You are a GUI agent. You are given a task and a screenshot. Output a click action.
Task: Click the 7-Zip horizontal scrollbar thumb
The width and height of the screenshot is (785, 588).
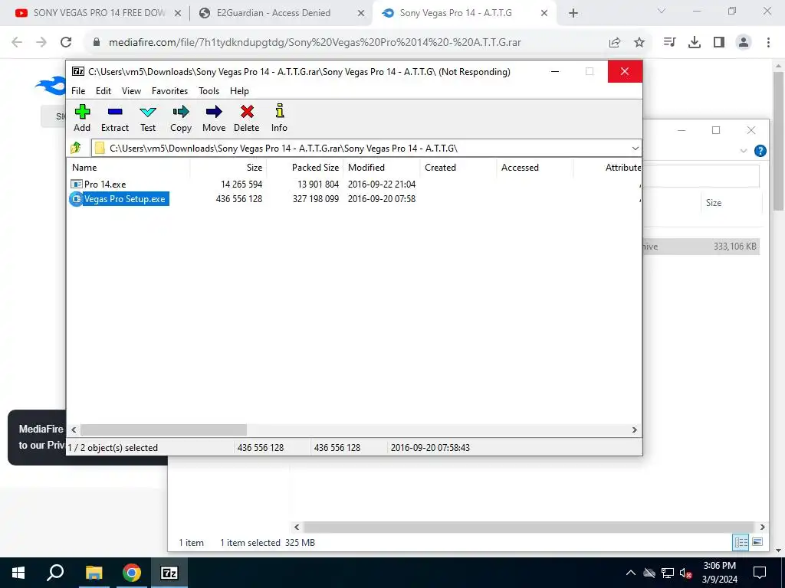164,430
